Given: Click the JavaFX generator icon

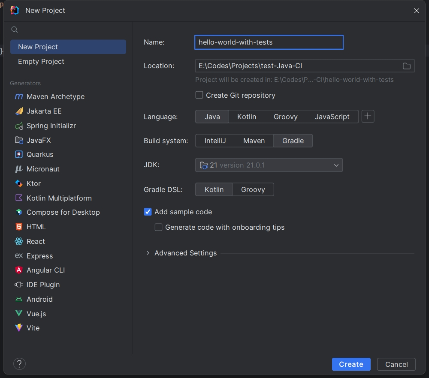Looking at the screenshot, I should [19, 140].
